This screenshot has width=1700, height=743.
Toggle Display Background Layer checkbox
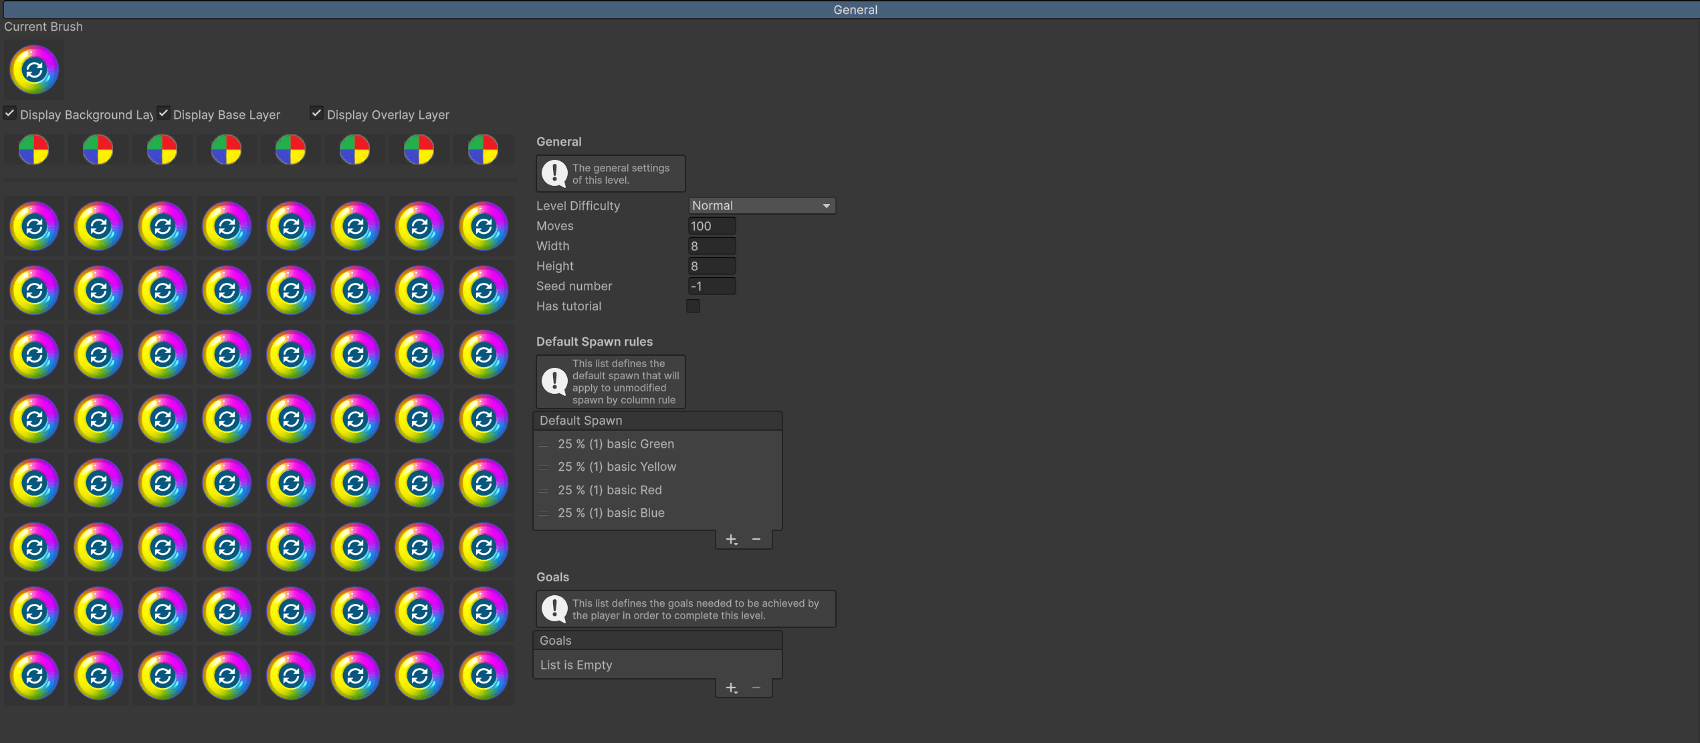tap(10, 113)
